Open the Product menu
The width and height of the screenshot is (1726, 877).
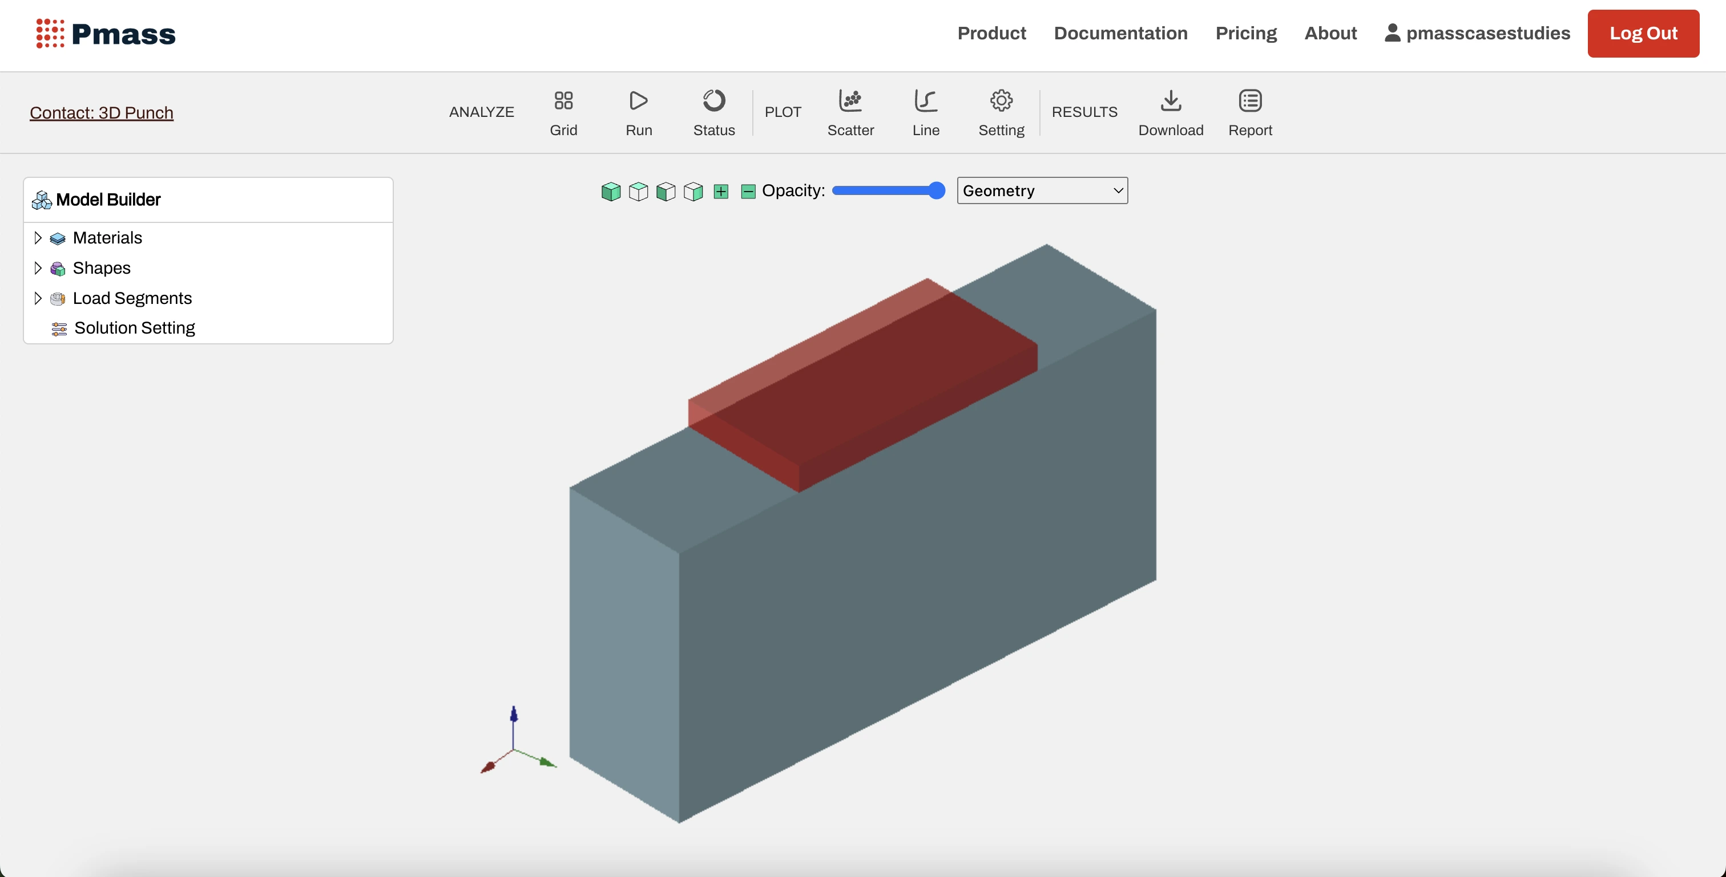pos(991,33)
